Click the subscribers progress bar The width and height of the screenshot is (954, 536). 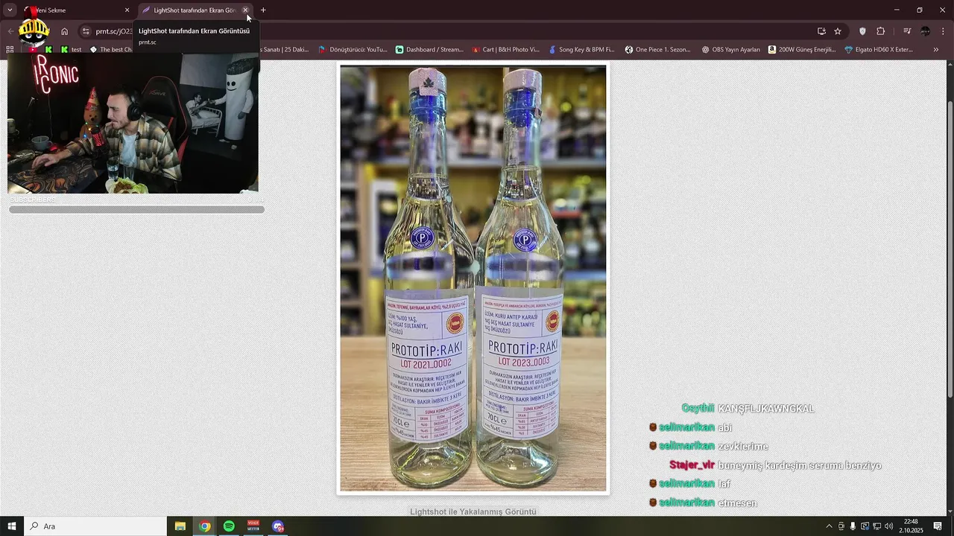click(x=136, y=210)
